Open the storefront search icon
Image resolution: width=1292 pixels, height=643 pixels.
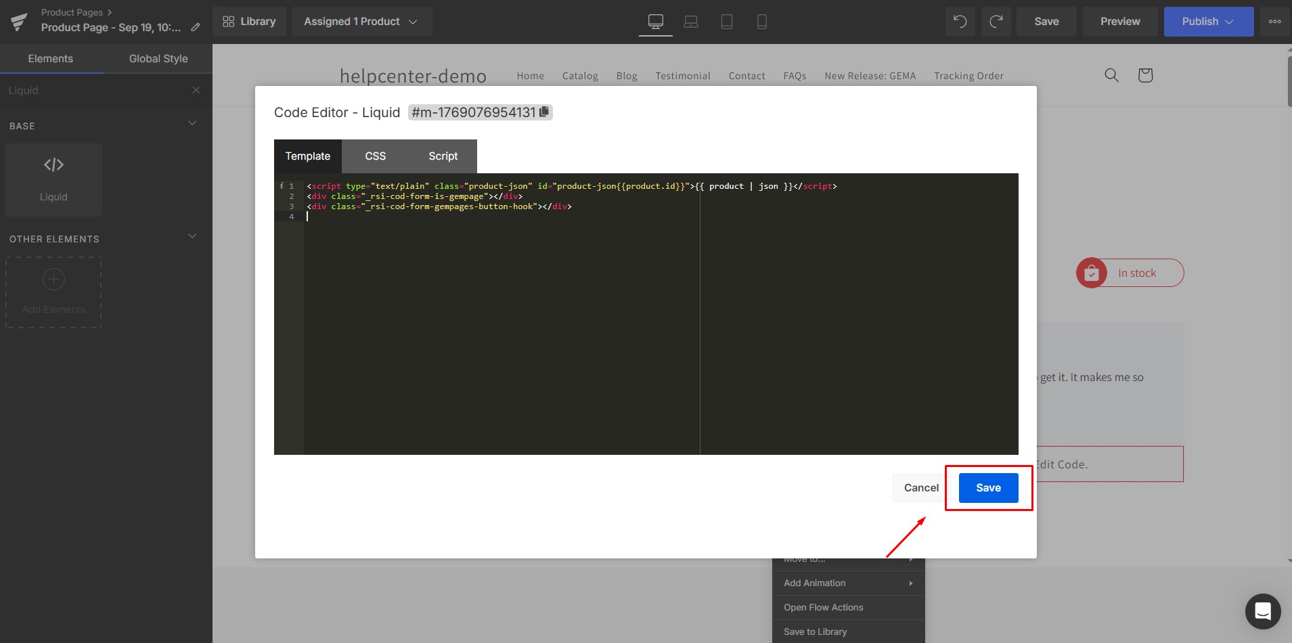[x=1111, y=75]
